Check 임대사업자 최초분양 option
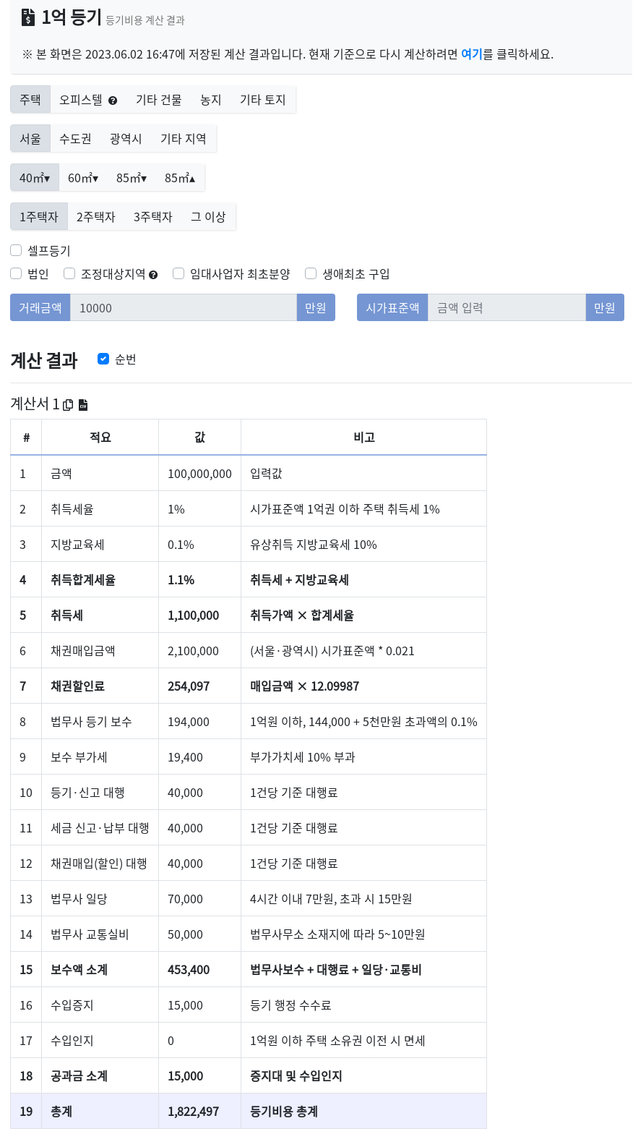Screen dimensions: 633x1134 (178, 273)
